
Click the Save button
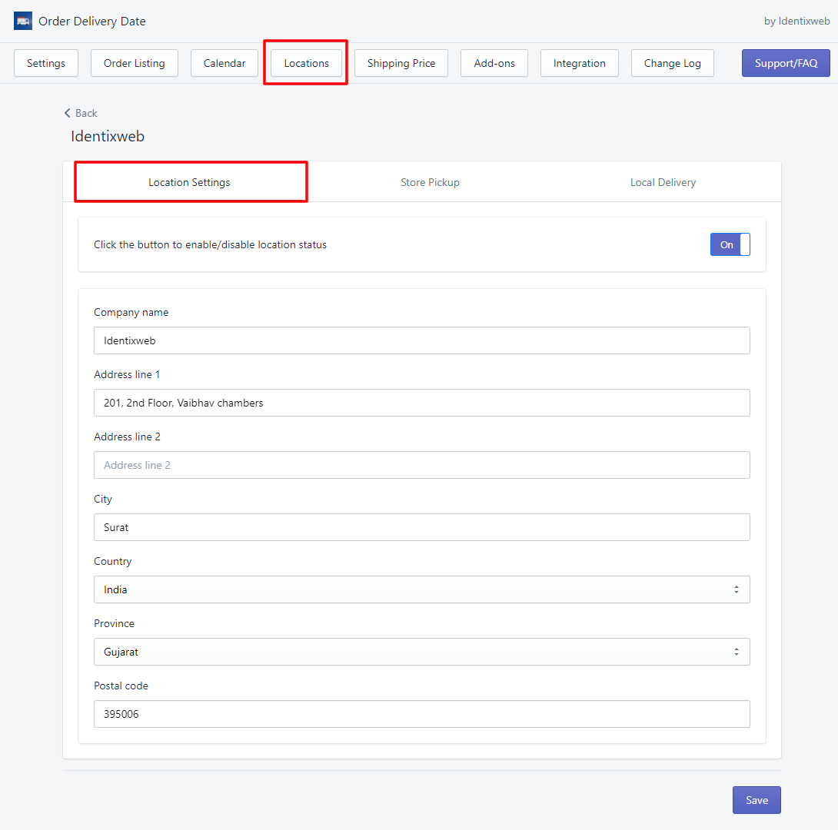coord(757,800)
